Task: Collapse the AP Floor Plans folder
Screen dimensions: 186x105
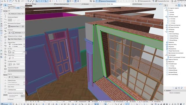Action: pyautogui.click(x=165, y=17)
